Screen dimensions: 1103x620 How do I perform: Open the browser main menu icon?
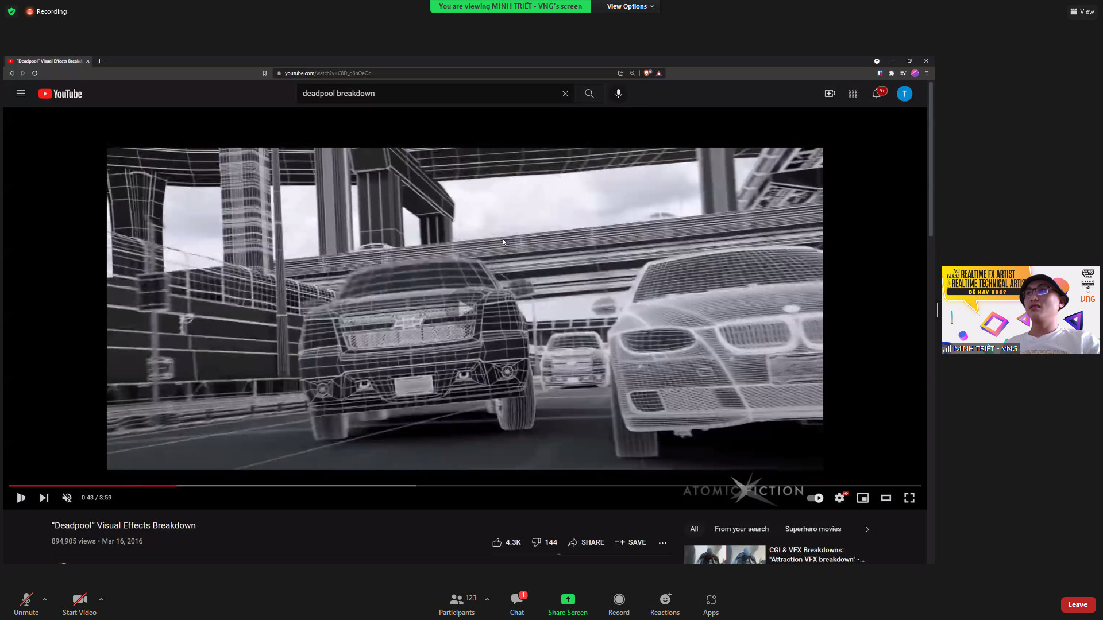pyautogui.click(x=927, y=73)
